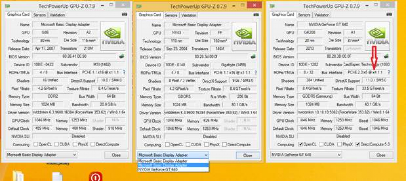Select the folder icon on the desktop
The image size is (406, 181).
18,176
